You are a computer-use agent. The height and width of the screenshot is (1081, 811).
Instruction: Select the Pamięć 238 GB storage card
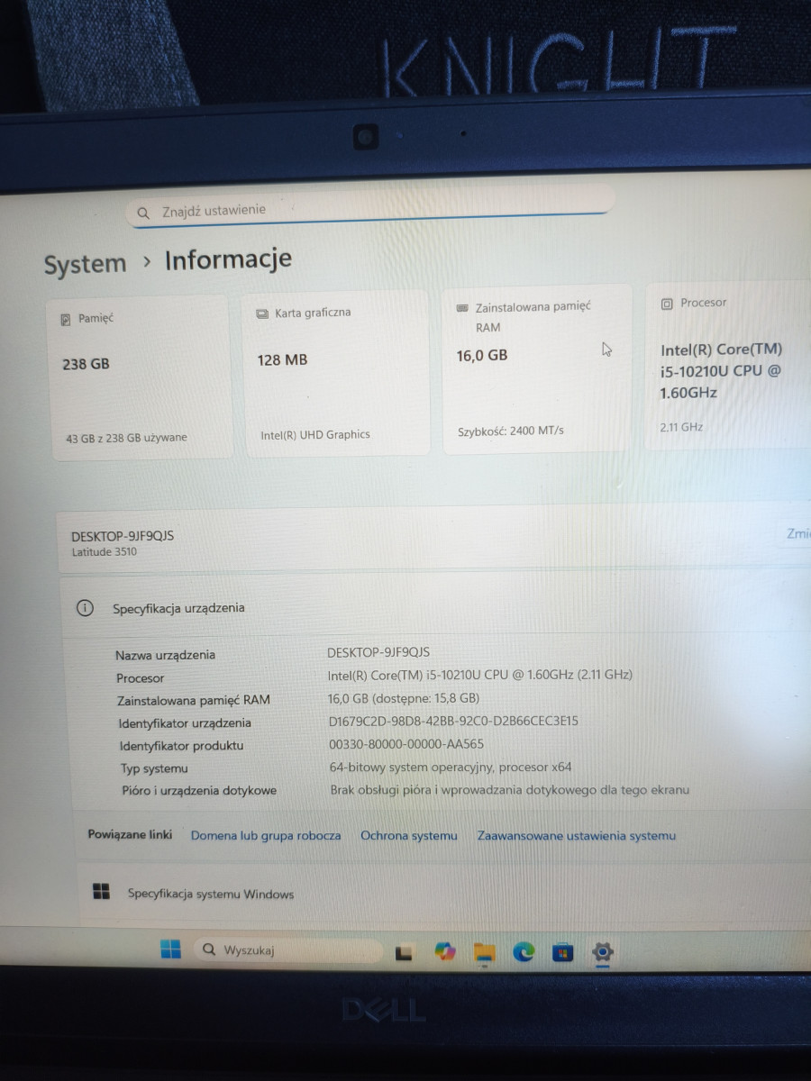coord(141,377)
